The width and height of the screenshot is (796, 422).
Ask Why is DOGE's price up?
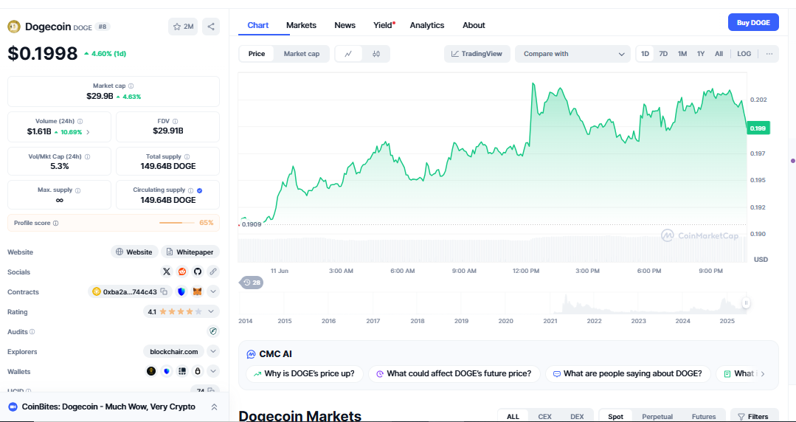(304, 374)
